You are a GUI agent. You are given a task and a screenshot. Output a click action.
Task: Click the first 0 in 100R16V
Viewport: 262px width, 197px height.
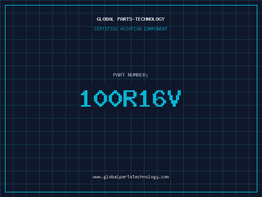101,98
